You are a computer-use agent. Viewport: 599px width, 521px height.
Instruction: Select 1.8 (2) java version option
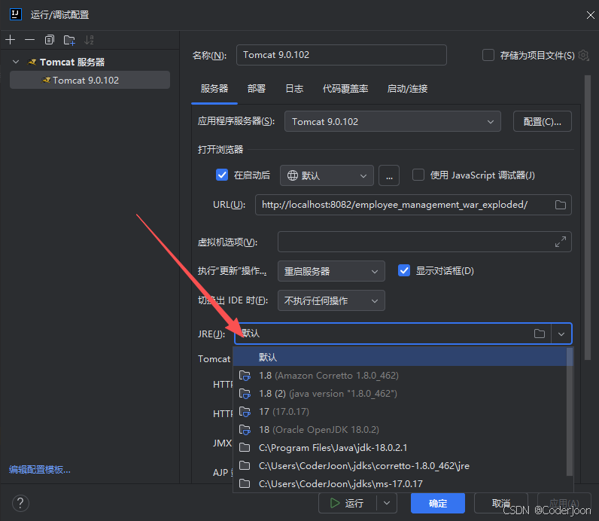click(400, 393)
